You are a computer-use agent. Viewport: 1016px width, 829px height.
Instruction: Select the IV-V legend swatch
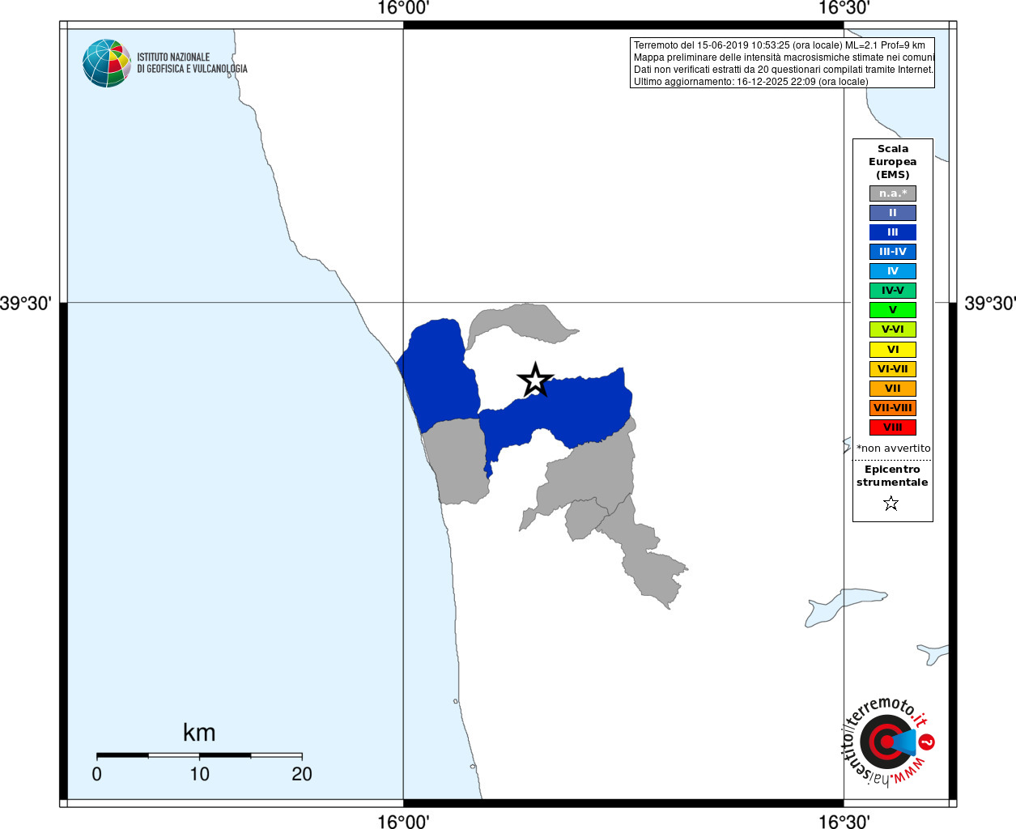tap(893, 291)
